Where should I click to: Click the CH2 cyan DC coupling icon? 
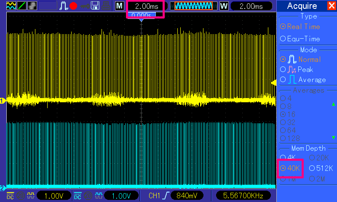point(78,195)
